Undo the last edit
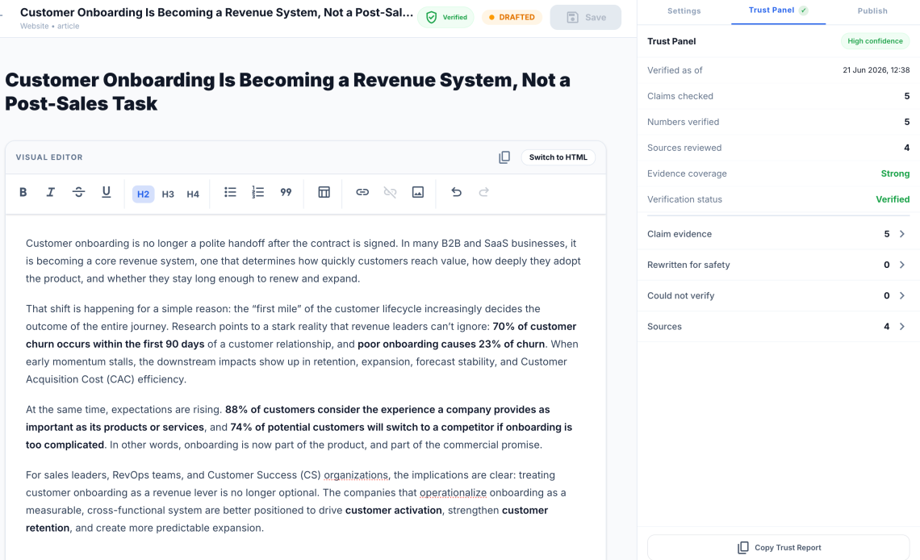The width and height of the screenshot is (920, 560). 456,192
